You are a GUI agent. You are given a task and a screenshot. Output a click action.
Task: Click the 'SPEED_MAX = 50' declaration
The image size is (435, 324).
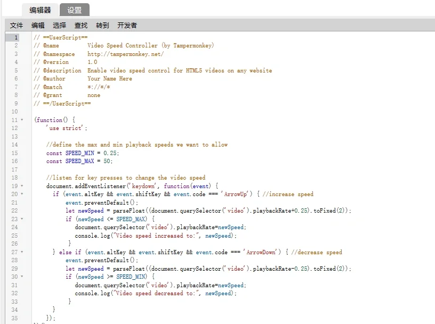coord(89,161)
